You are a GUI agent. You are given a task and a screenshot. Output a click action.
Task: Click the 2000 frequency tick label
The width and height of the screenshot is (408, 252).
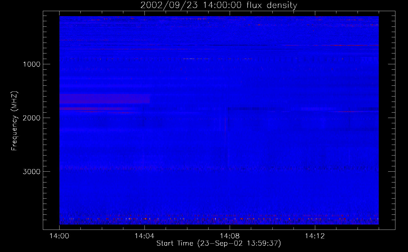pos(32,118)
